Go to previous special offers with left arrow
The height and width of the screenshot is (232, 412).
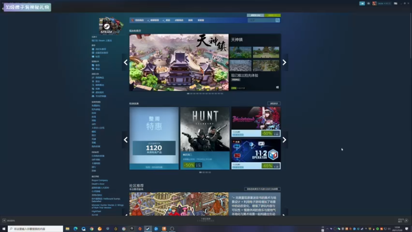tap(126, 140)
